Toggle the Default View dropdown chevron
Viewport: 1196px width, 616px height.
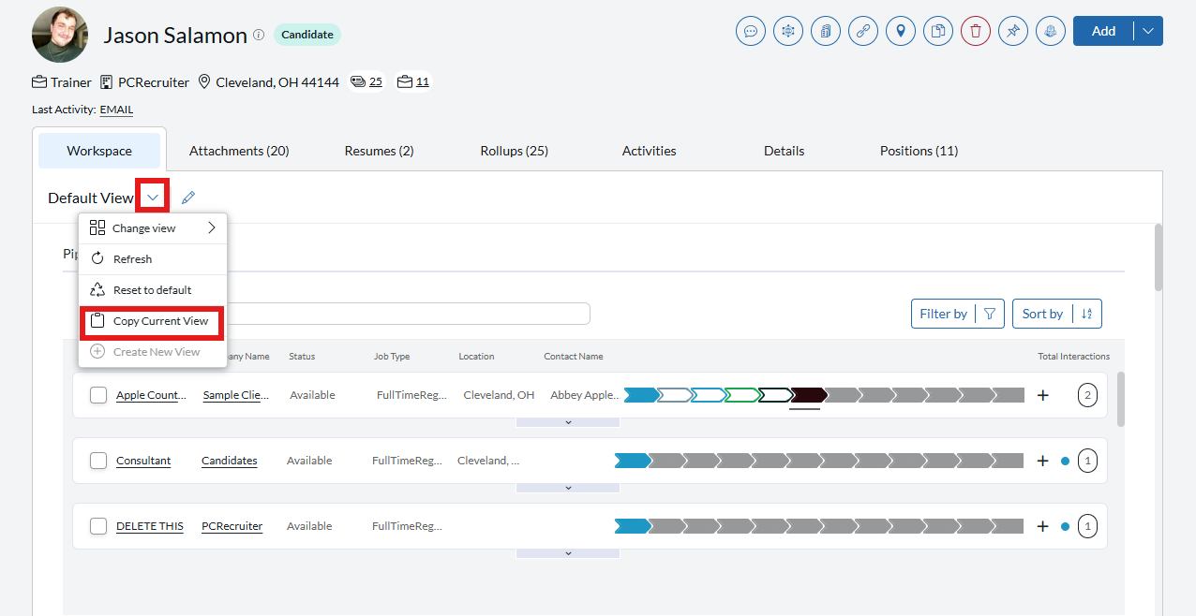click(153, 197)
